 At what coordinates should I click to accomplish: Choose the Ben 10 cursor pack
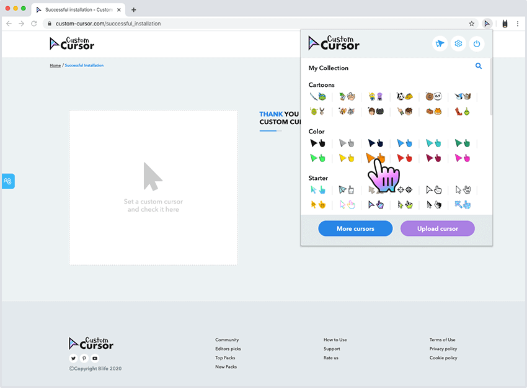[x=405, y=111]
